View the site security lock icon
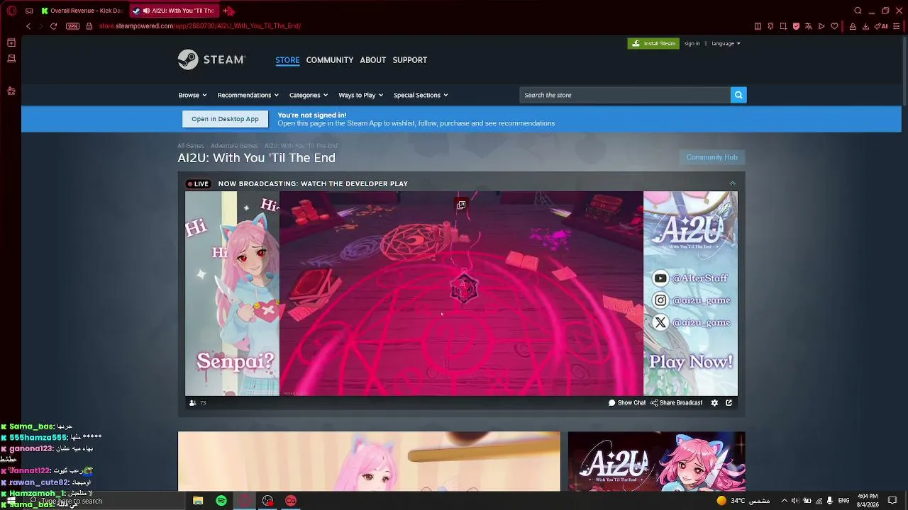This screenshot has height=510, width=908. pos(89,26)
